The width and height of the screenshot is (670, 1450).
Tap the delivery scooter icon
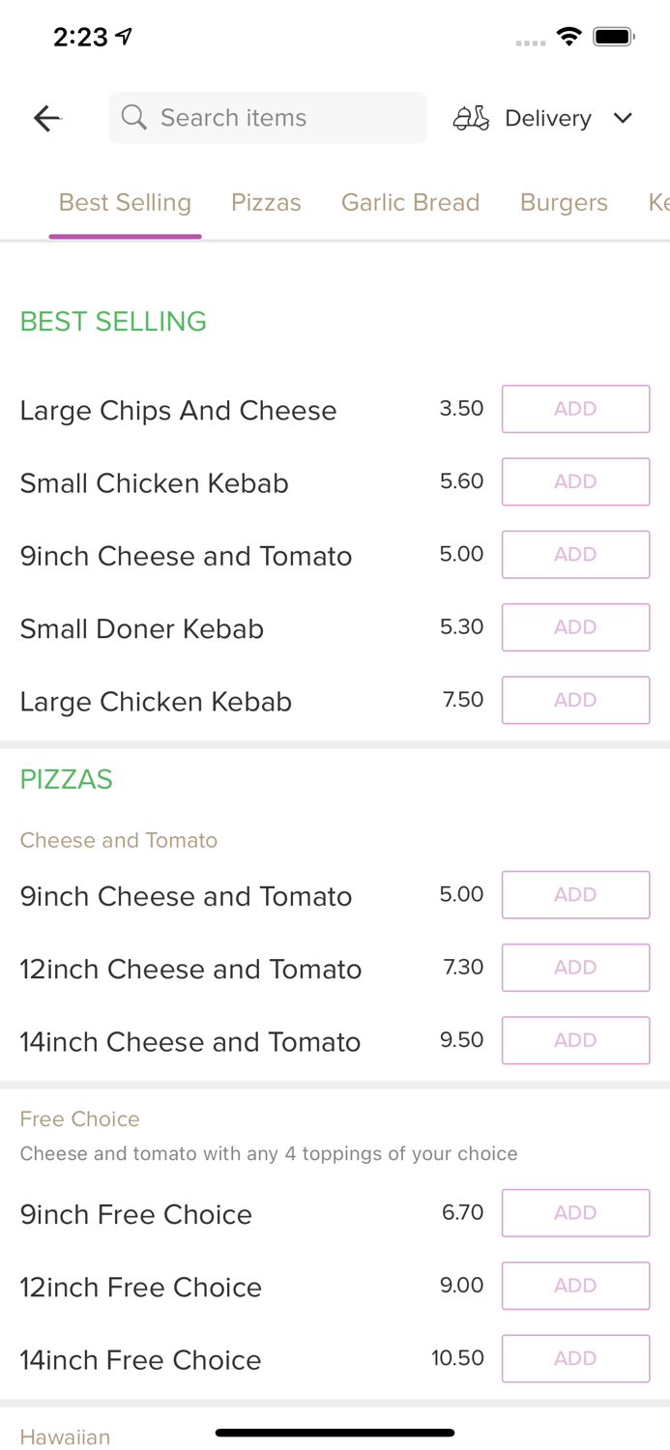[x=471, y=118]
